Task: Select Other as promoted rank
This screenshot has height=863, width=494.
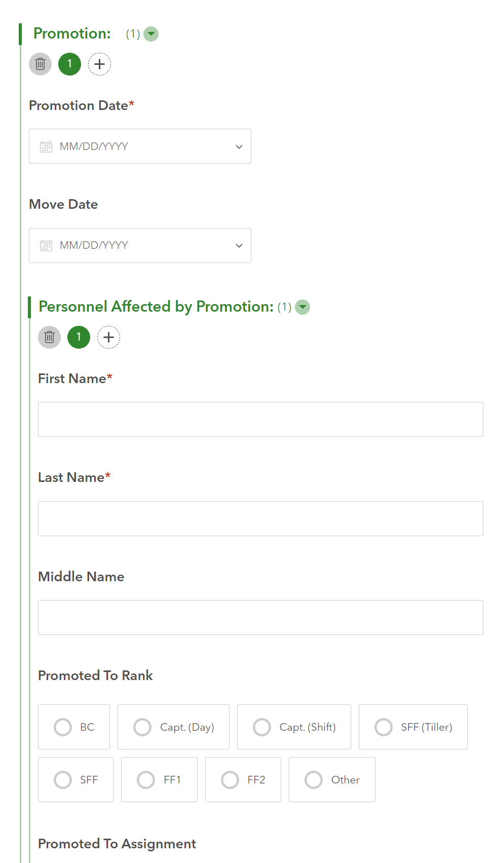Action: pyautogui.click(x=314, y=780)
